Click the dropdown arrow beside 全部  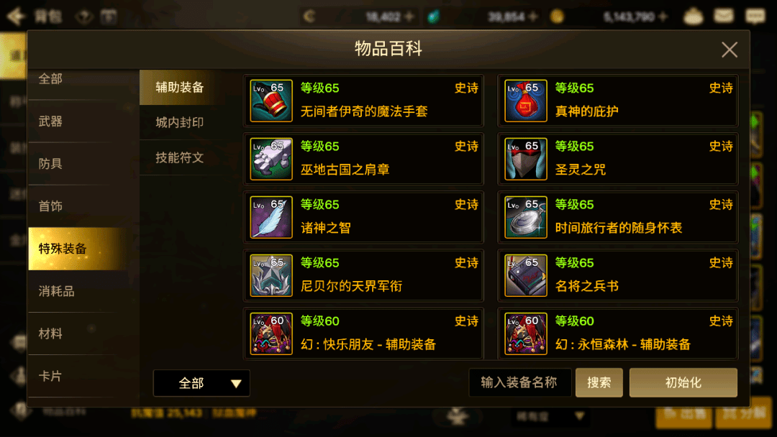click(236, 384)
